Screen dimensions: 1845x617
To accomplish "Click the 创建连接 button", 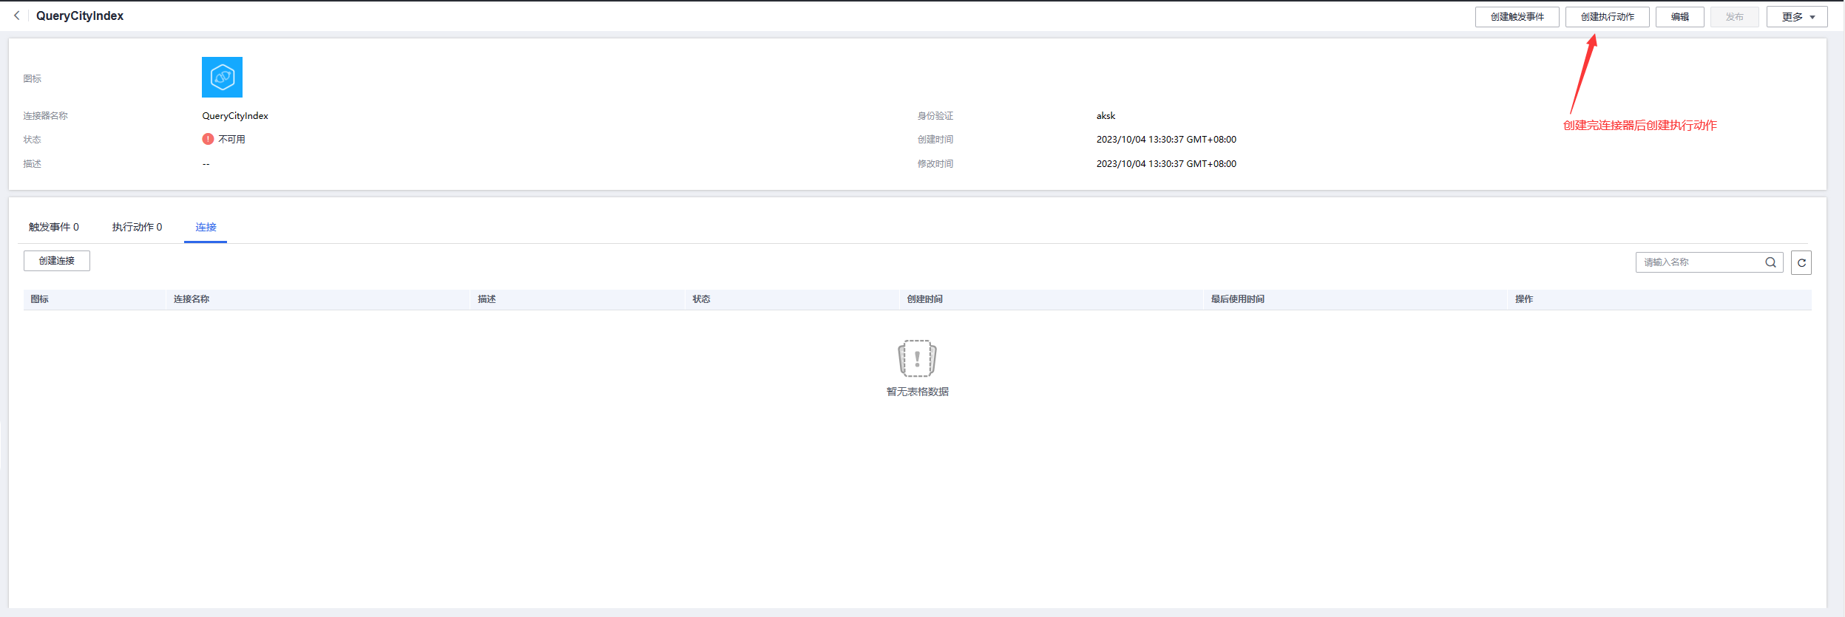I will [x=57, y=261].
